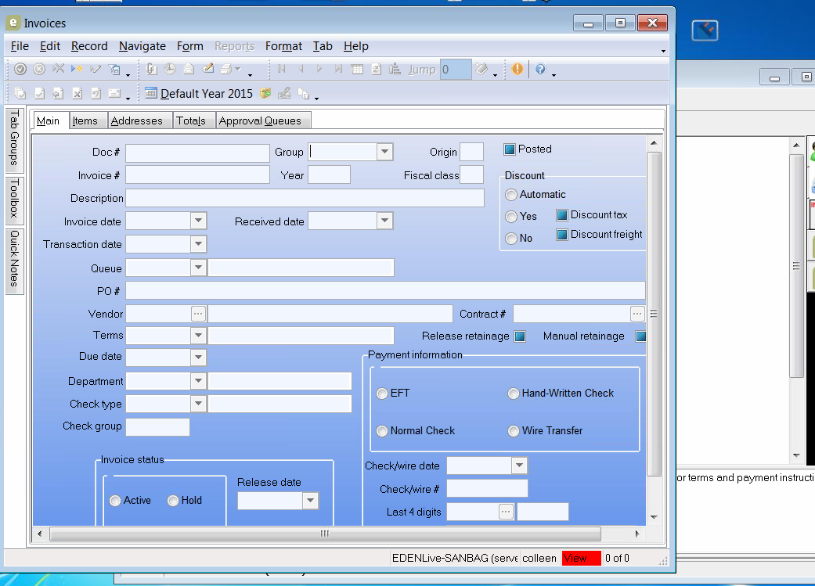Open the Tab Groups side panel
The image size is (815, 586).
pyautogui.click(x=14, y=138)
